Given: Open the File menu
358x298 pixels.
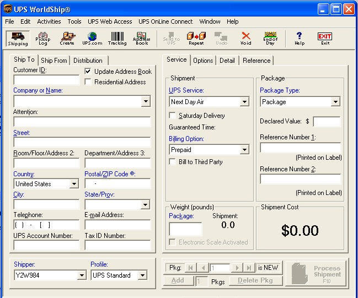Looking at the screenshot, I should pos(9,21).
